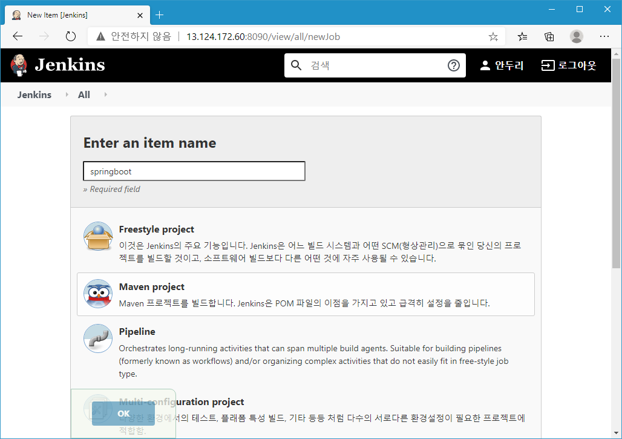Open browser settings and more menu

point(604,36)
